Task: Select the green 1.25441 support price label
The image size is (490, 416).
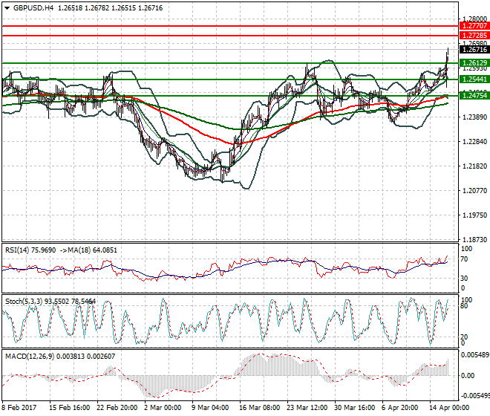Action: (474, 79)
